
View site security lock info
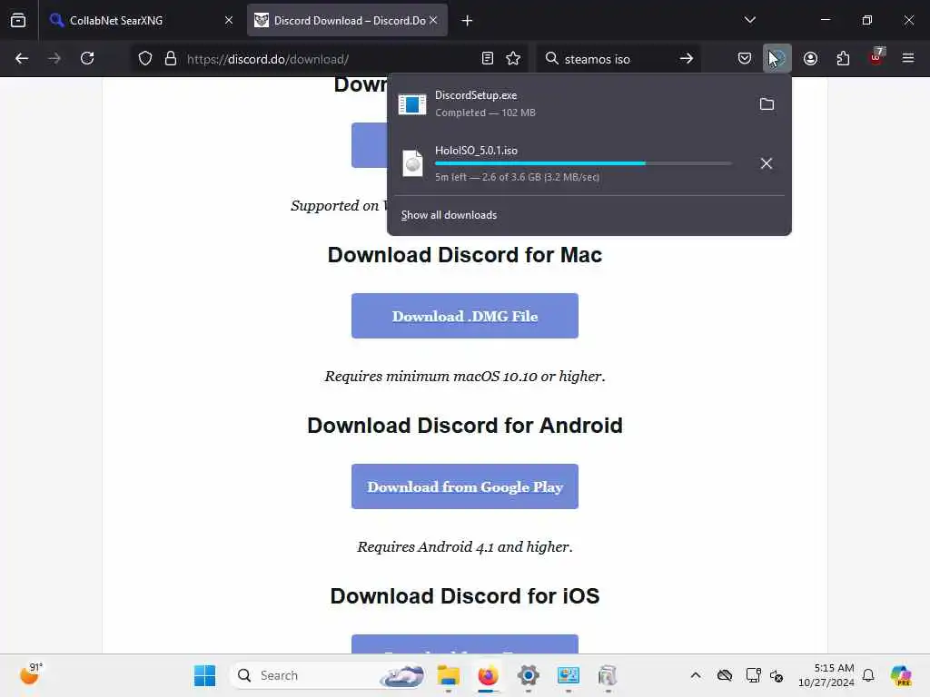tap(171, 59)
